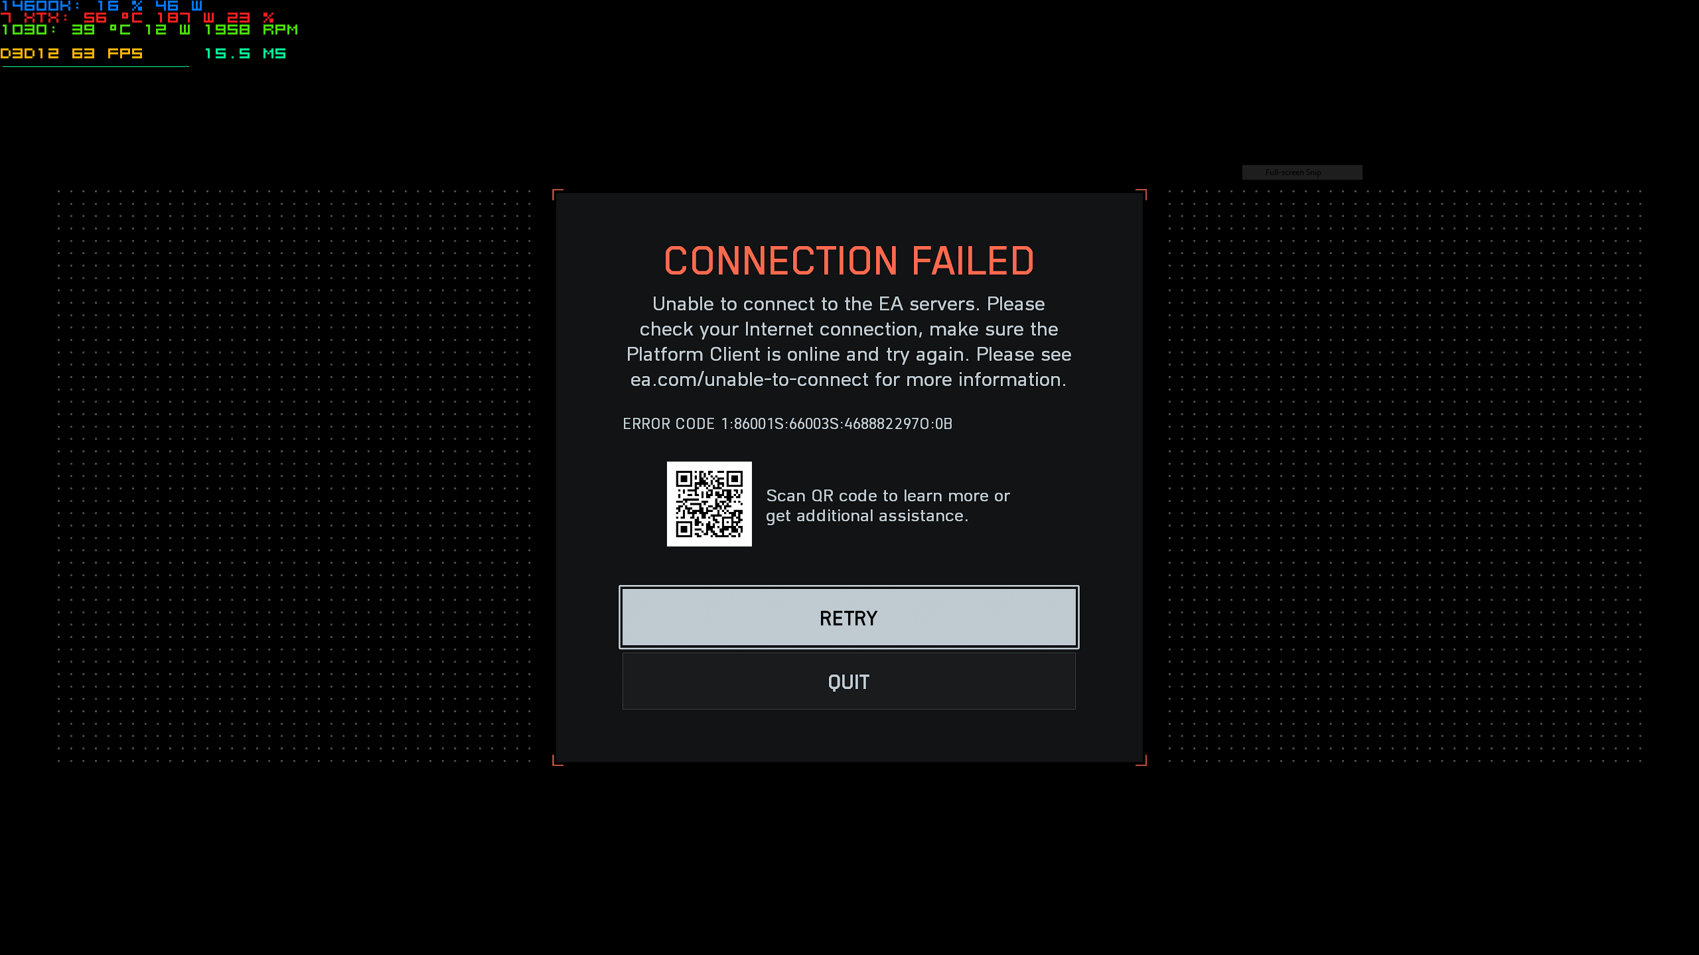Select the ERROR CODE text line

pos(787,424)
